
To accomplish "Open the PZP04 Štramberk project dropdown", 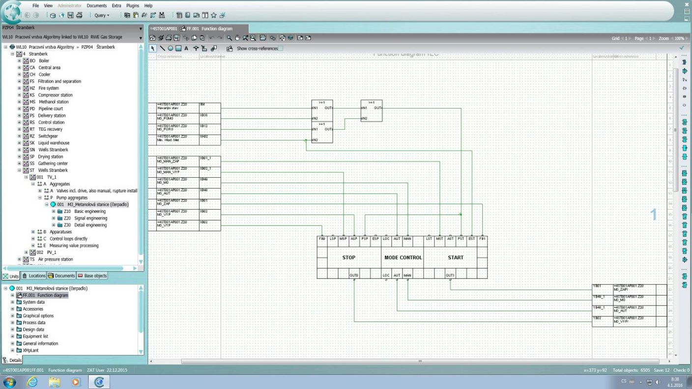I will coord(141,28).
